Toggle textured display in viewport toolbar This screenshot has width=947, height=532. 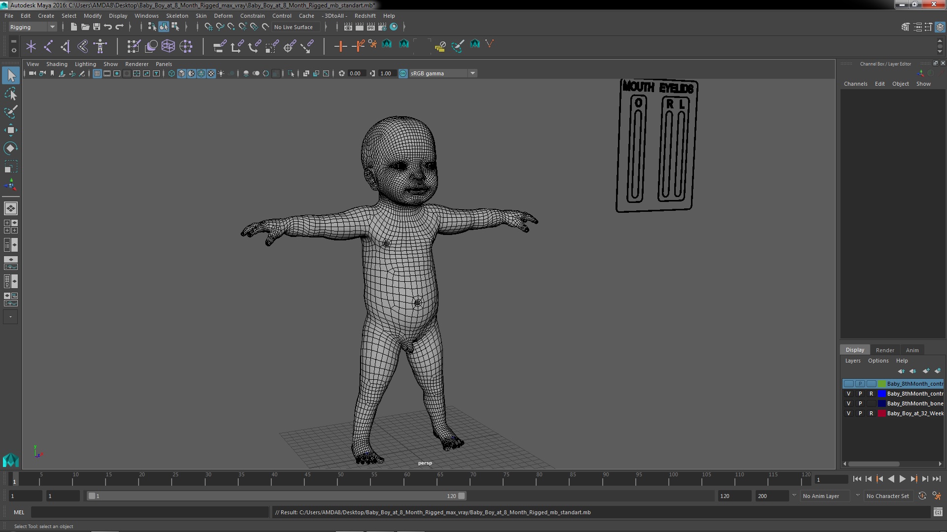point(211,73)
